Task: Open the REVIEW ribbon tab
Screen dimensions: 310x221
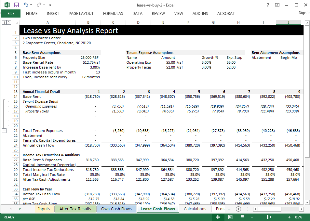Action: (x=158, y=13)
